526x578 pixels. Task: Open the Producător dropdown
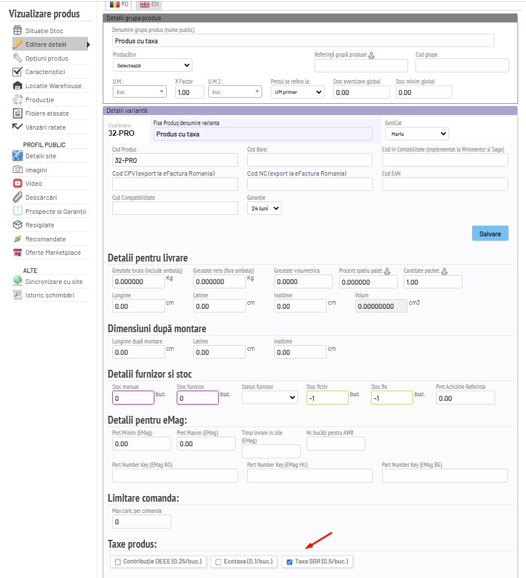click(x=152, y=66)
